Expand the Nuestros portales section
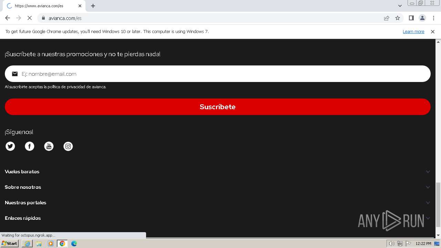The width and height of the screenshot is (441, 248). pos(217,203)
